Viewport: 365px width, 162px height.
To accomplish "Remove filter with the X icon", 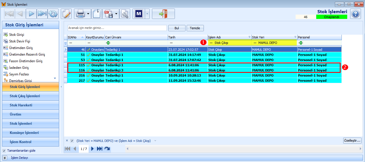I will [67, 140].
